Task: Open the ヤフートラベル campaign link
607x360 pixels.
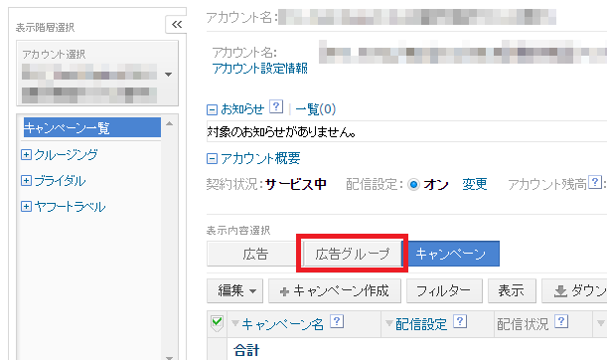Action: pos(70,207)
